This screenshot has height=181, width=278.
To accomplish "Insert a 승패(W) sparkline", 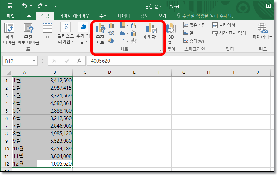I will tap(193, 41).
